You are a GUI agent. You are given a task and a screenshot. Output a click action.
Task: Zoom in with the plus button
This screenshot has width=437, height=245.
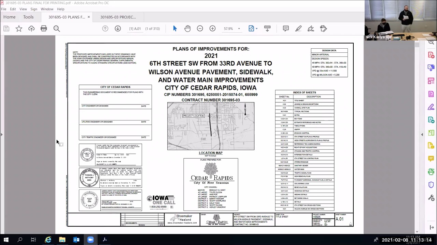pyautogui.click(x=212, y=29)
